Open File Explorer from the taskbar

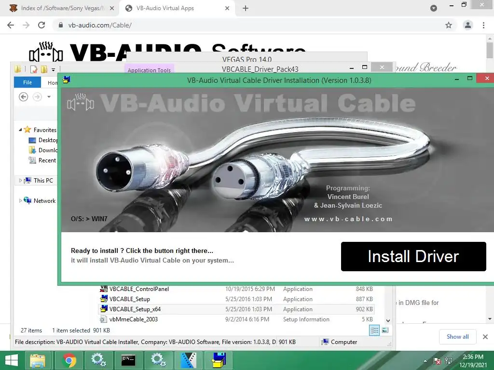(38, 360)
